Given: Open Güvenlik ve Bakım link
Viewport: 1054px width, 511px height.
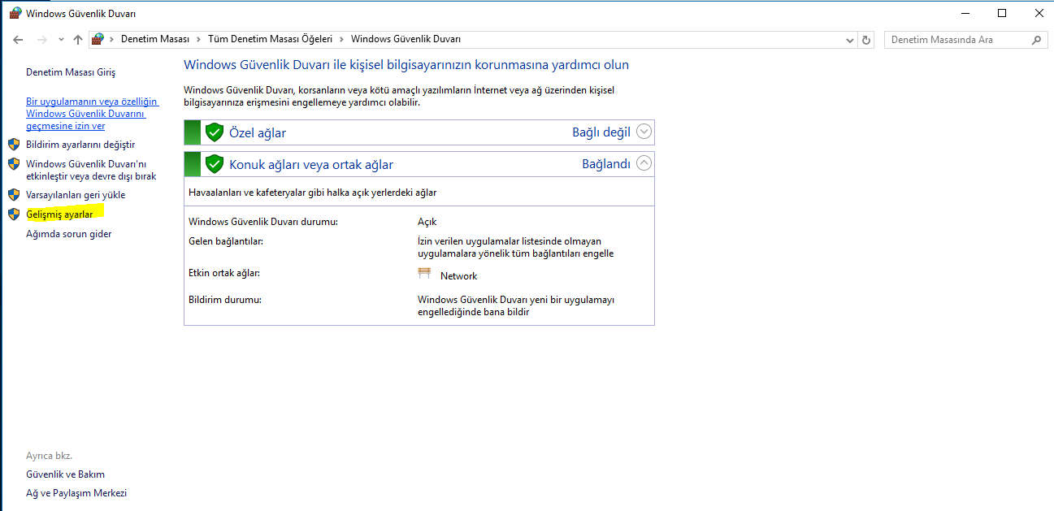Looking at the screenshot, I should (x=65, y=474).
